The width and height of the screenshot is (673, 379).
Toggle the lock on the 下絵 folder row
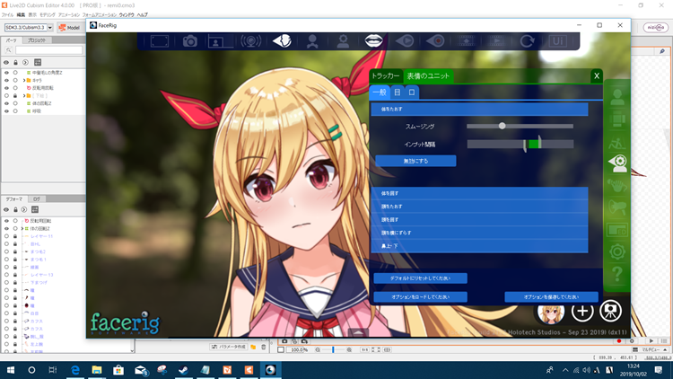point(15,96)
